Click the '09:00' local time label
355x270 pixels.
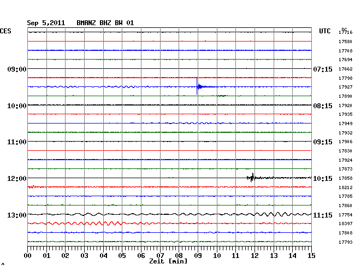pos(17,69)
